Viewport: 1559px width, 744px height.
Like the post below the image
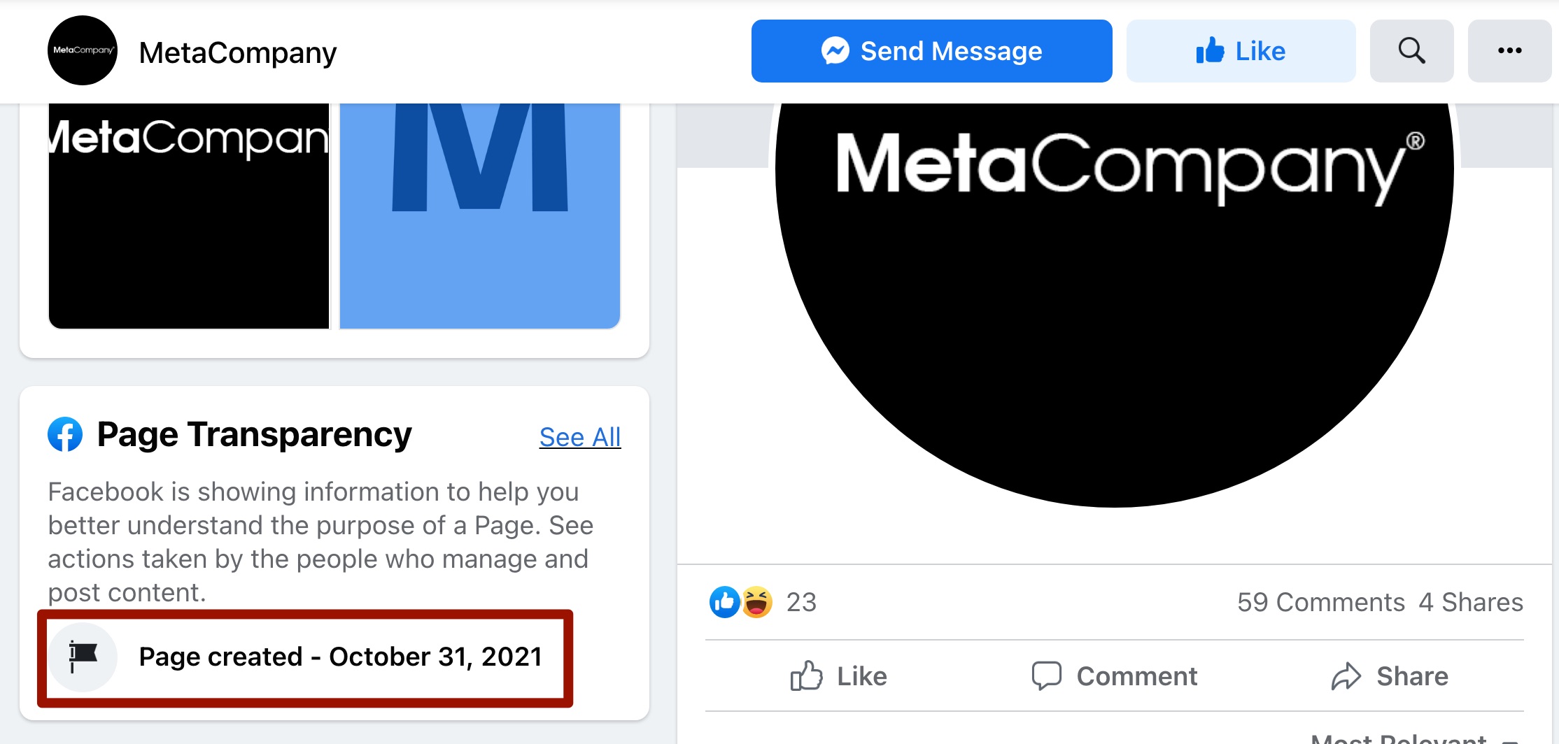click(838, 676)
